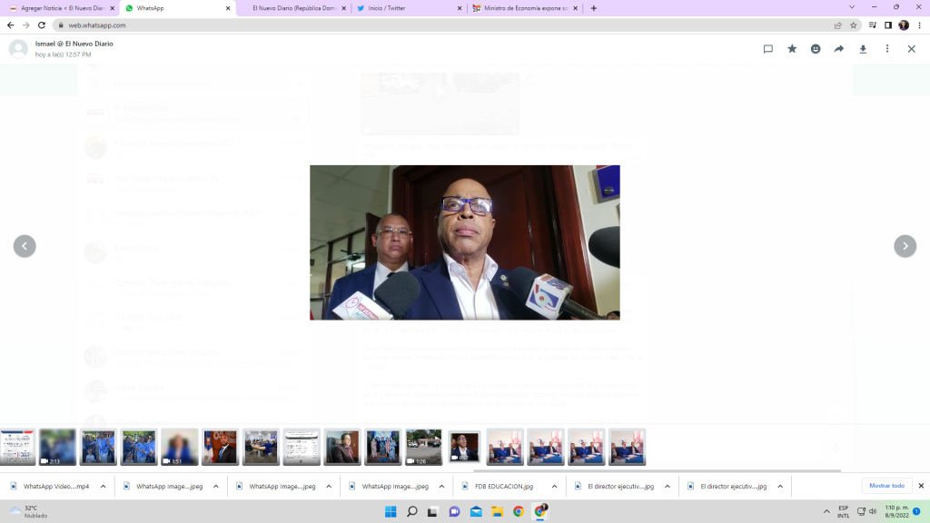Click the Mostrar todo downloads button
Image resolution: width=930 pixels, height=523 pixels.
click(x=886, y=486)
